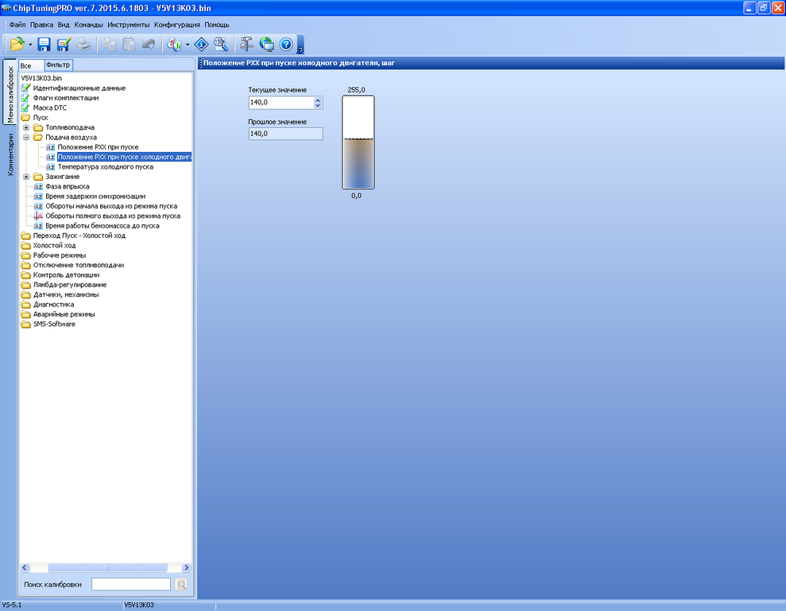Click the printer icon in the toolbar

[x=83, y=44]
